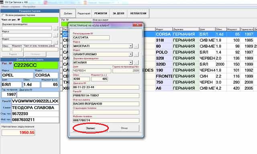This screenshot has width=257, height=154.
Task: Click the engine number field 00-11-22-33-44
Action: click(106, 87)
